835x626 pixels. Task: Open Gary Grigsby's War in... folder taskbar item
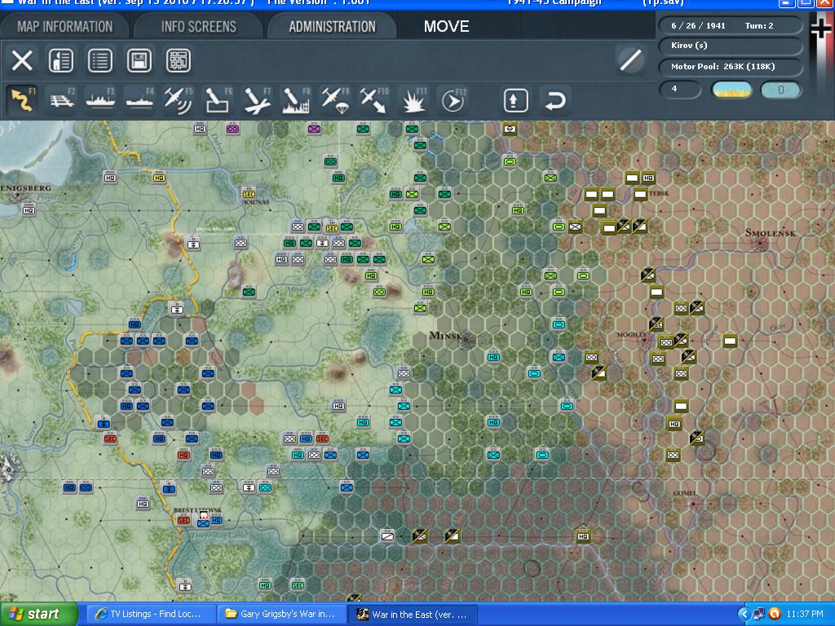coord(281,614)
